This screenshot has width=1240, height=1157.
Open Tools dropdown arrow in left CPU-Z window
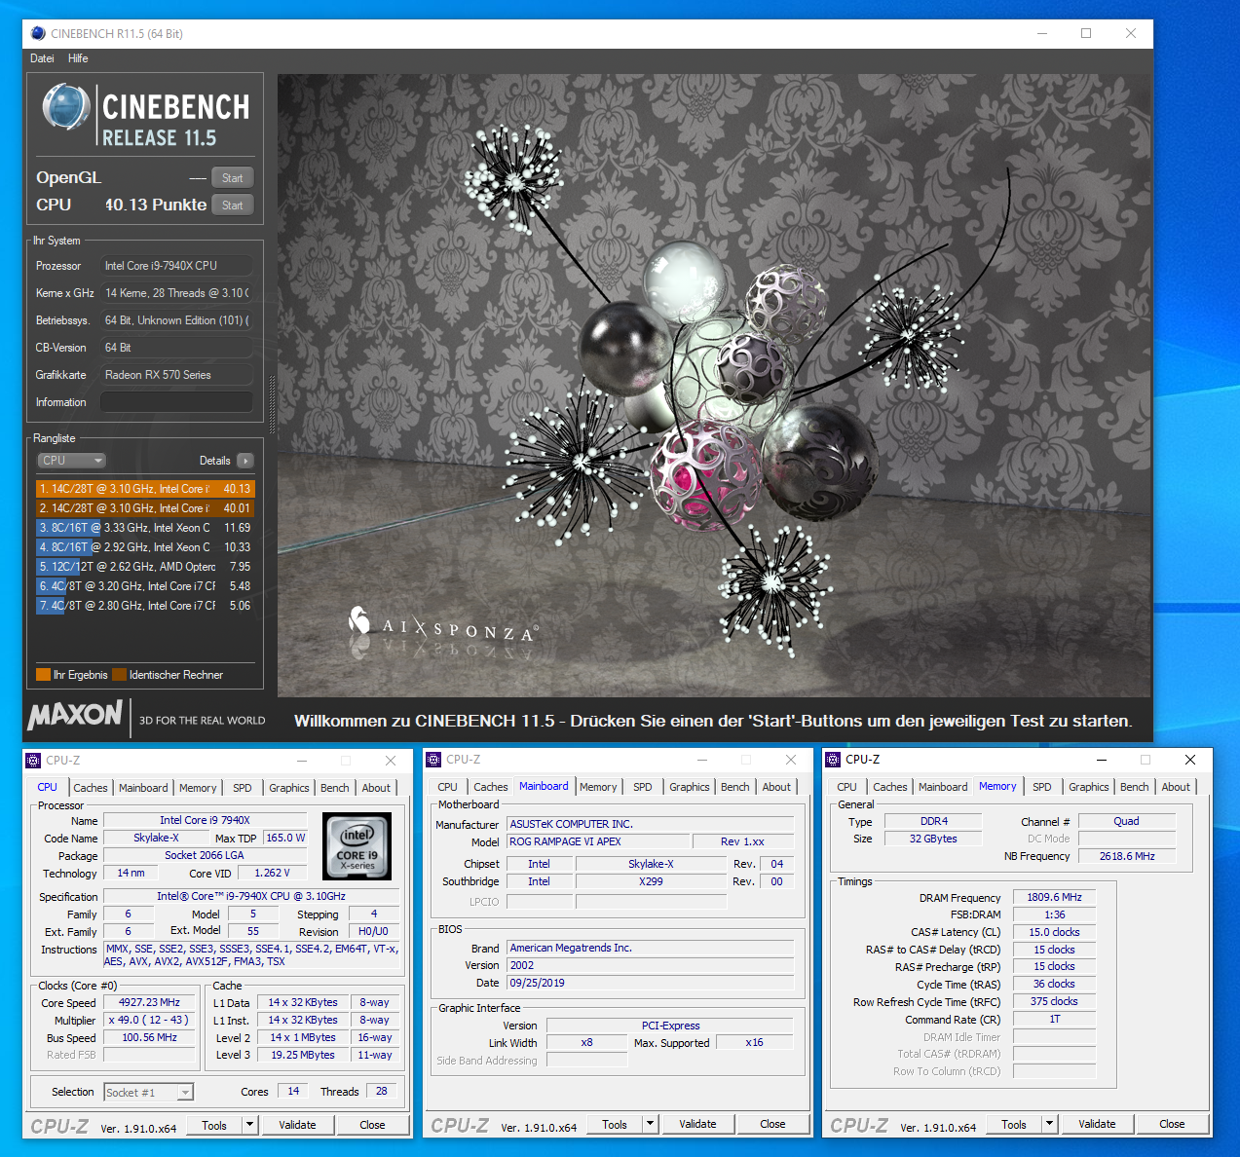pyautogui.click(x=249, y=1125)
